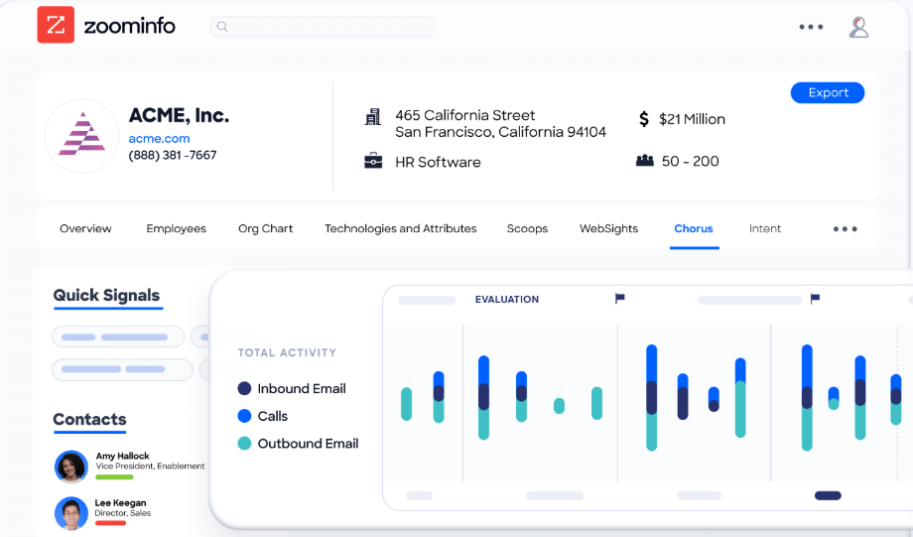Click the 465 California Street address

tap(500, 123)
